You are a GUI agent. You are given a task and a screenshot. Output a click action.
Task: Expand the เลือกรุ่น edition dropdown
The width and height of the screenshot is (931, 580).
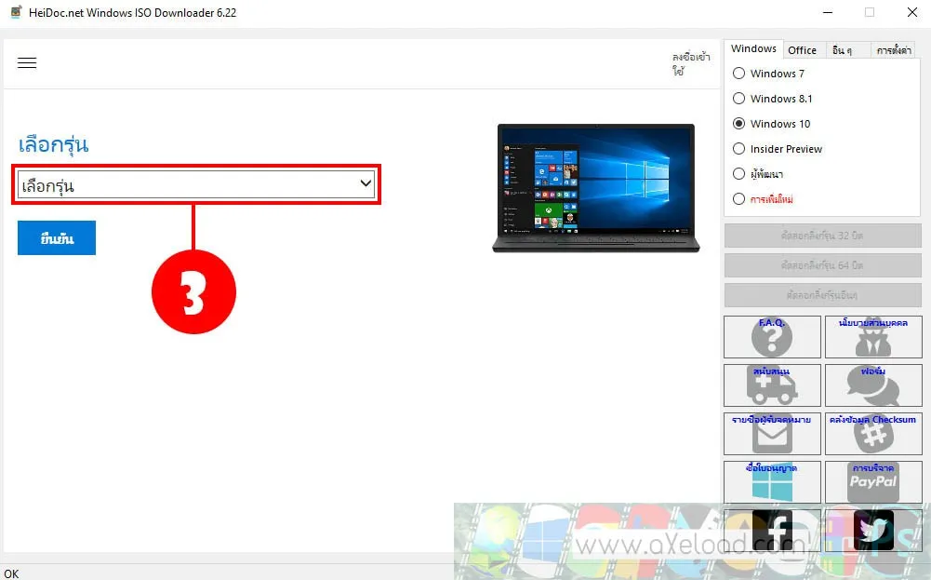click(196, 185)
